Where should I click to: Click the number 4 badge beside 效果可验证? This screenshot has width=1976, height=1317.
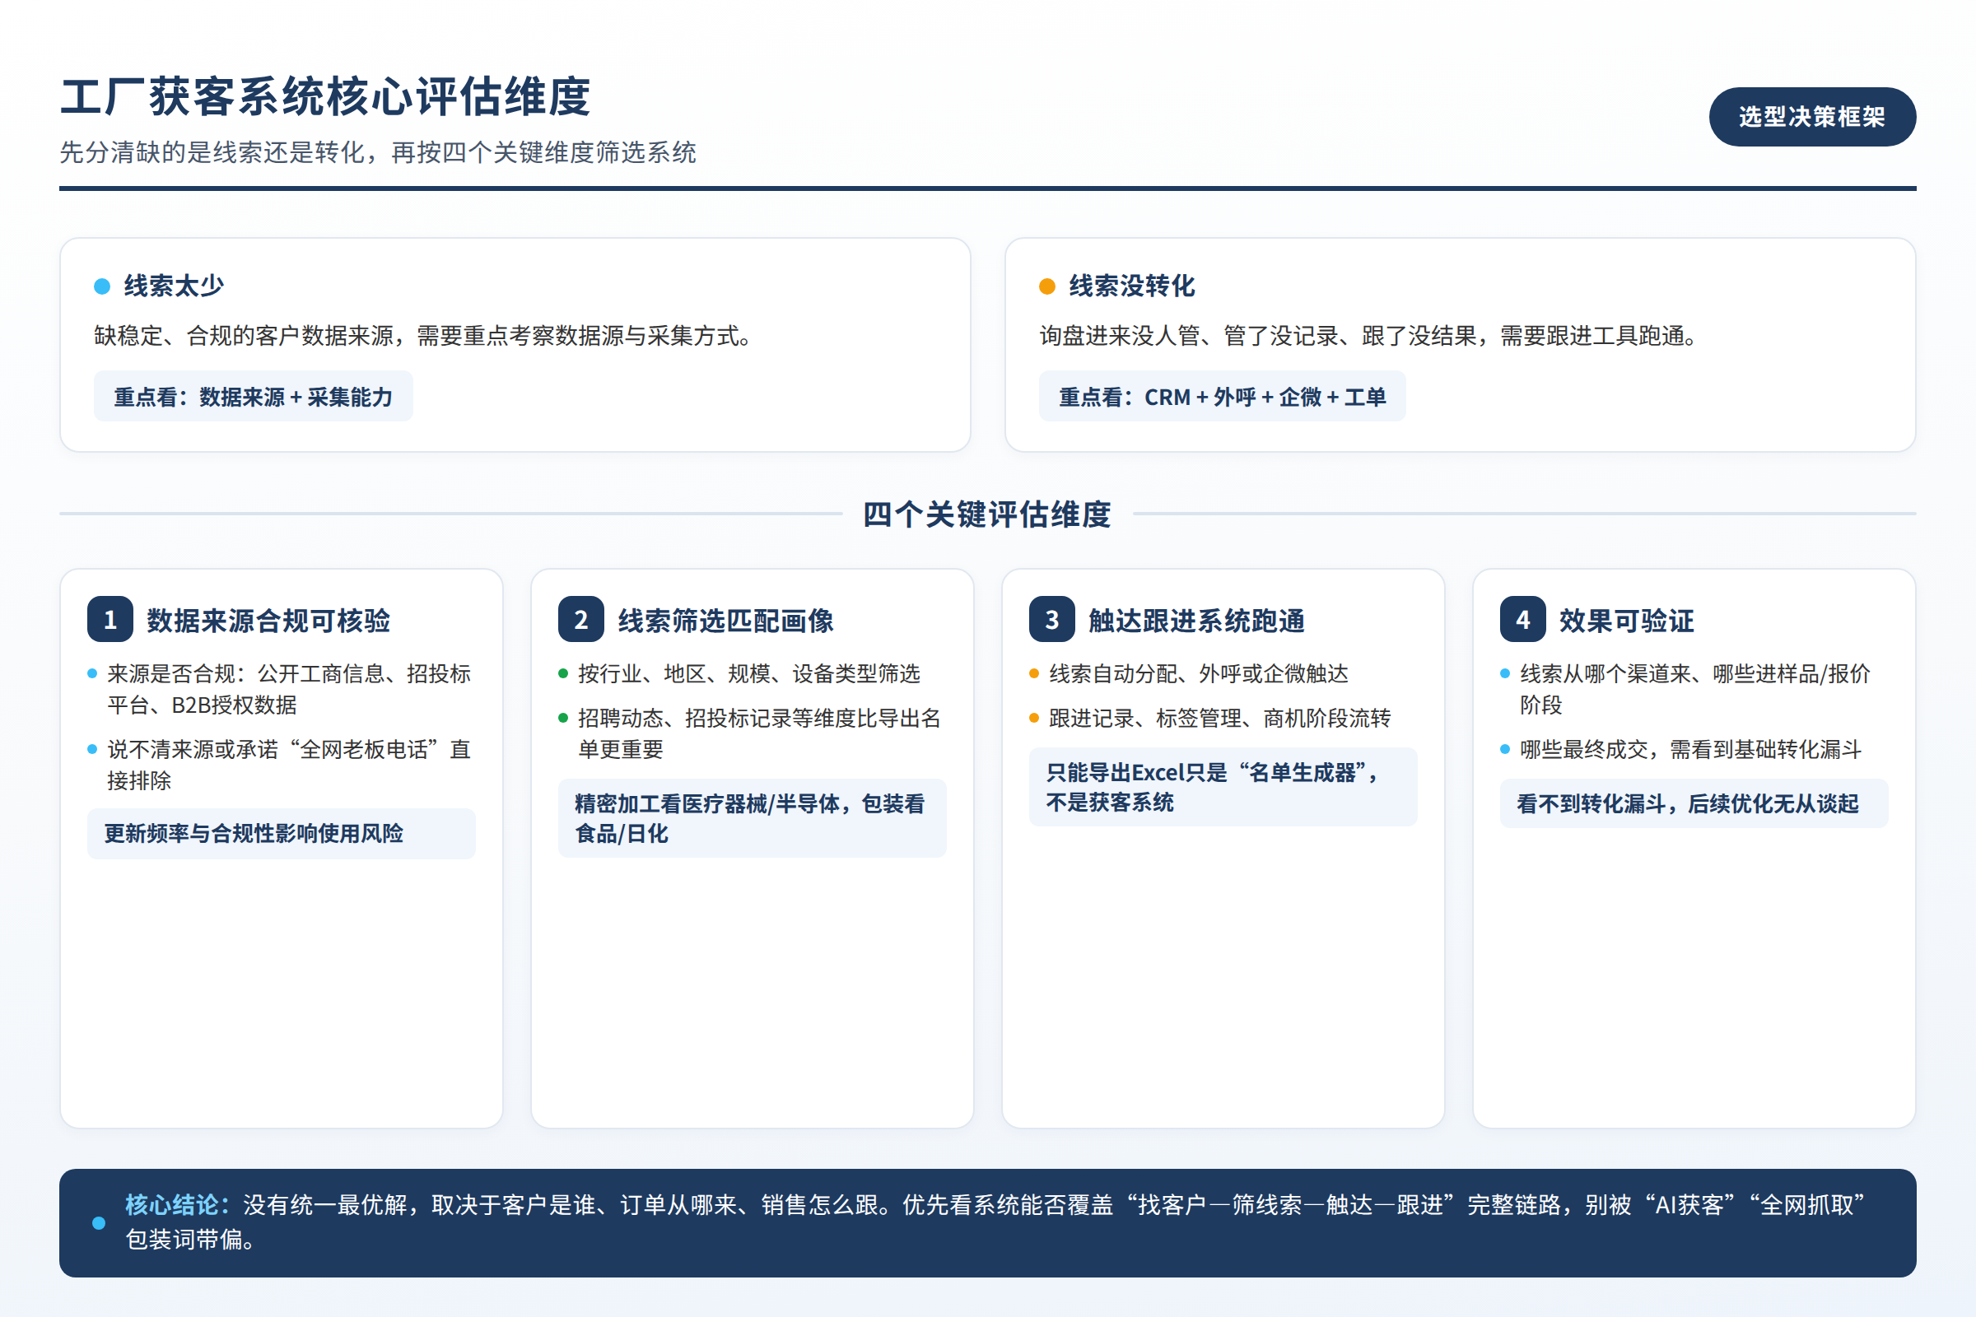1522,620
